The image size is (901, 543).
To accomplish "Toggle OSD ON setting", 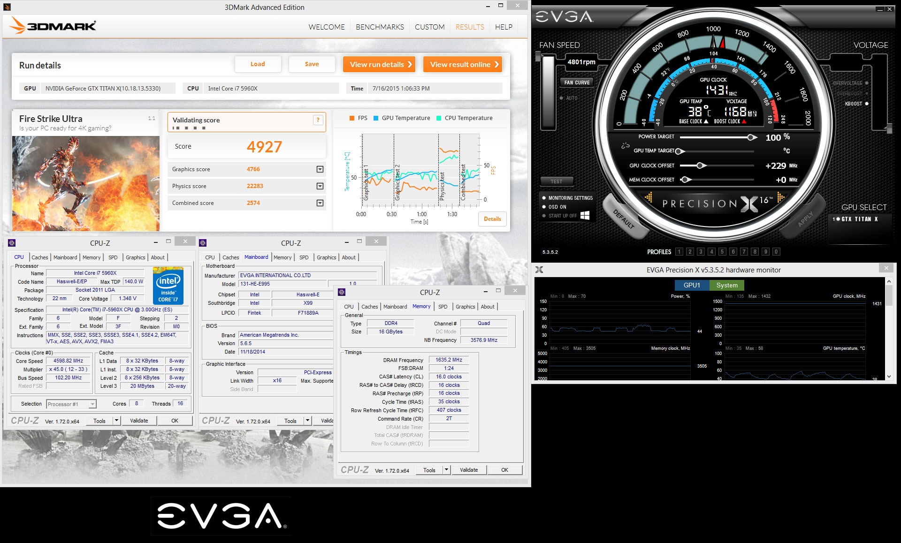I will click(x=544, y=207).
